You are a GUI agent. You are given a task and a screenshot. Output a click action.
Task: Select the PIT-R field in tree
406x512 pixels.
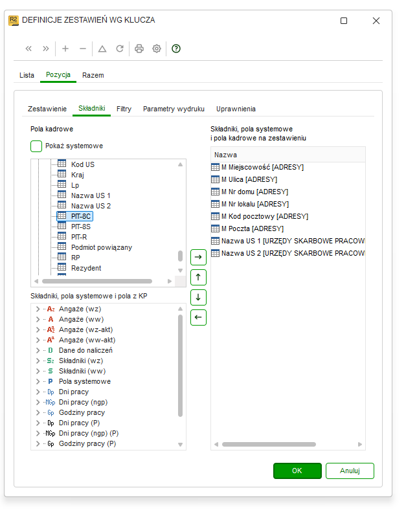(x=79, y=237)
